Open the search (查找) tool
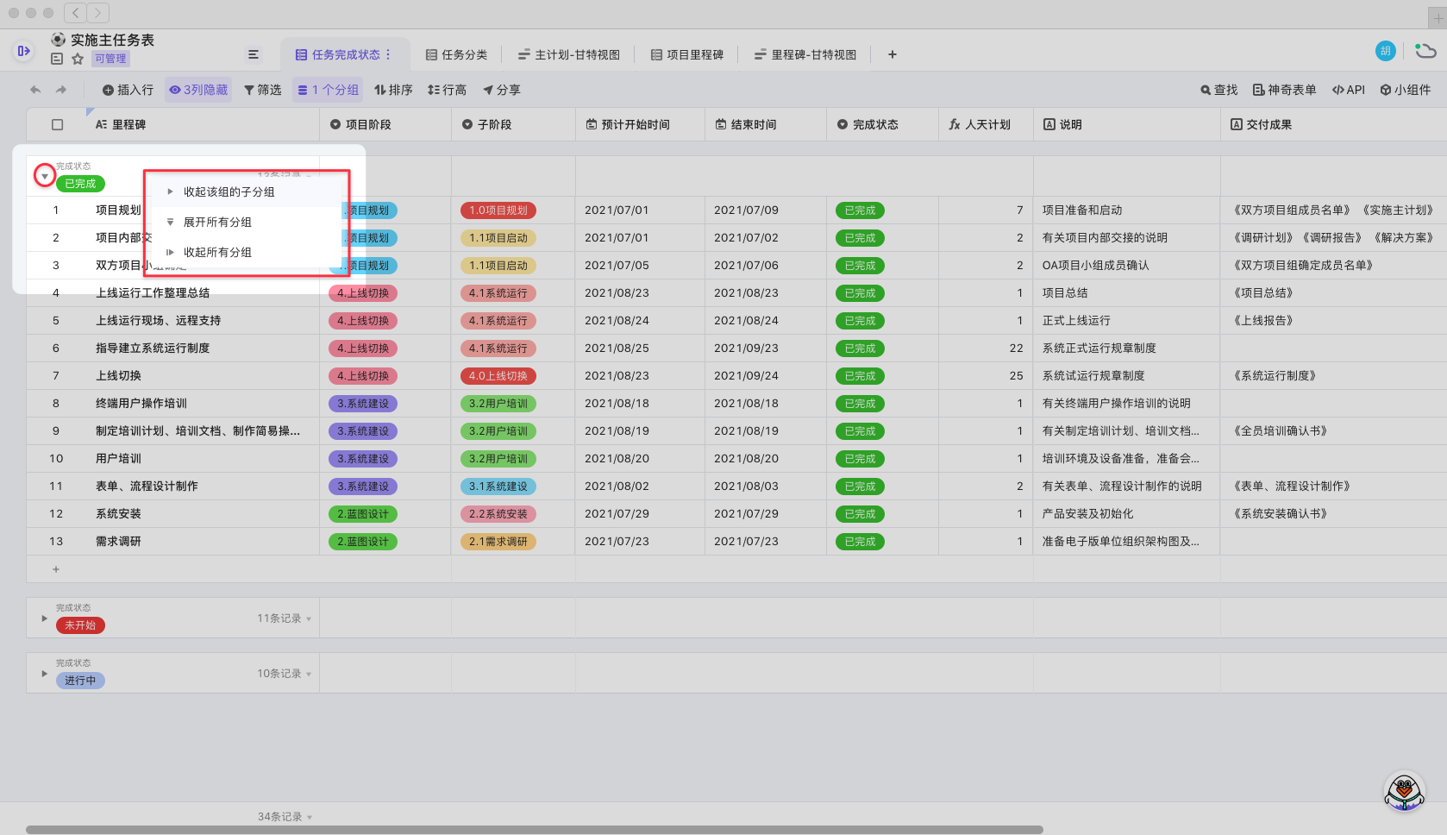Viewport: 1447px width, 835px height. pyautogui.click(x=1218, y=90)
